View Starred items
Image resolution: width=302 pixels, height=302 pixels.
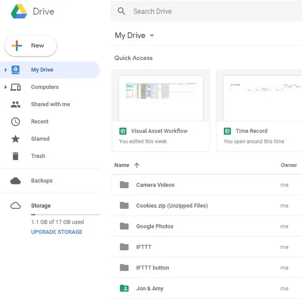(40, 138)
